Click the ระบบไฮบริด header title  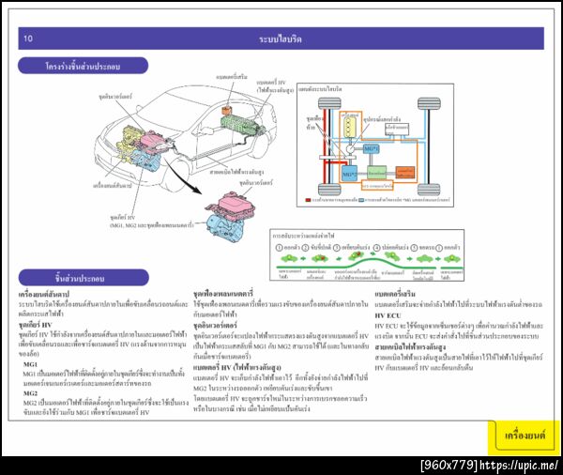coord(281,38)
